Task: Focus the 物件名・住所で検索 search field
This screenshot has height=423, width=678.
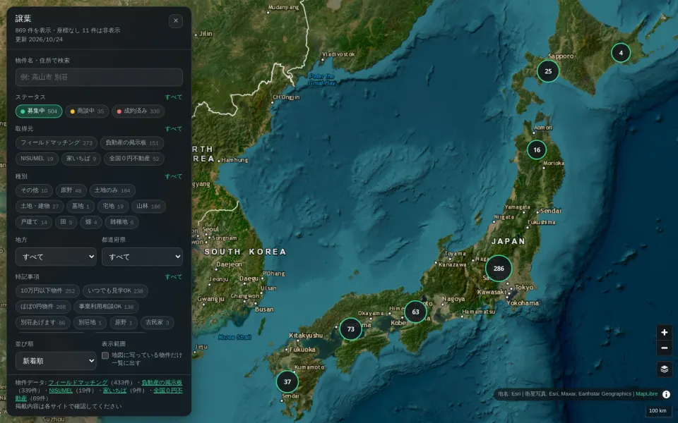Action: (x=99, y=78)
